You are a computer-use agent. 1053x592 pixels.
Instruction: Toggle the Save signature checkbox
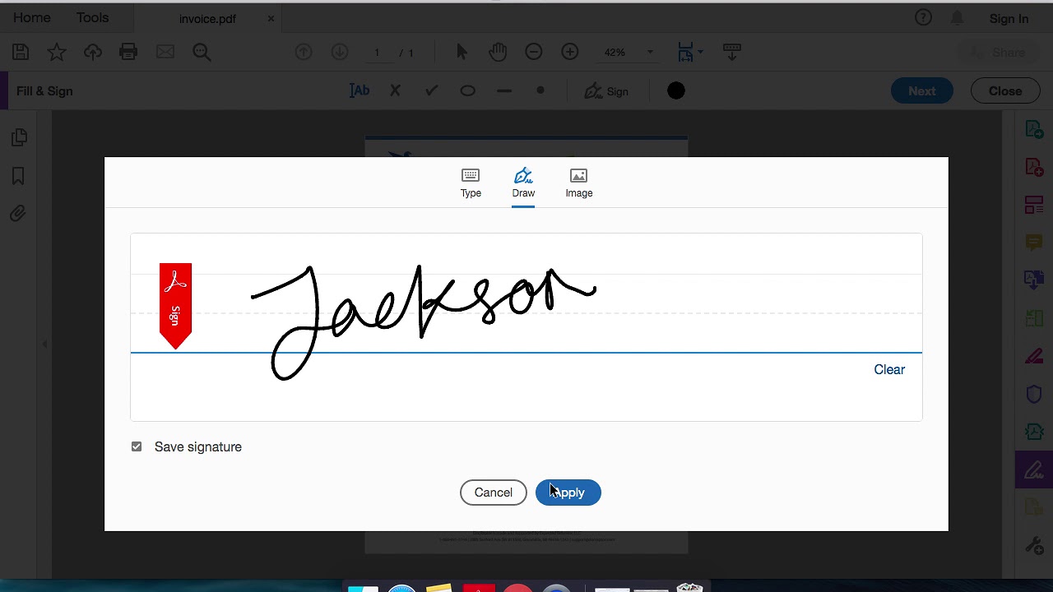coord(137,446)
